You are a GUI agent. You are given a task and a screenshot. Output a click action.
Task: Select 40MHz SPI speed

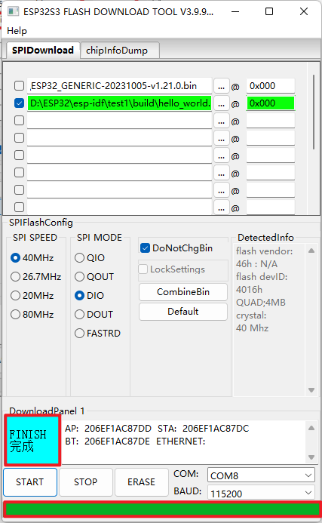(x=32, y=258)
